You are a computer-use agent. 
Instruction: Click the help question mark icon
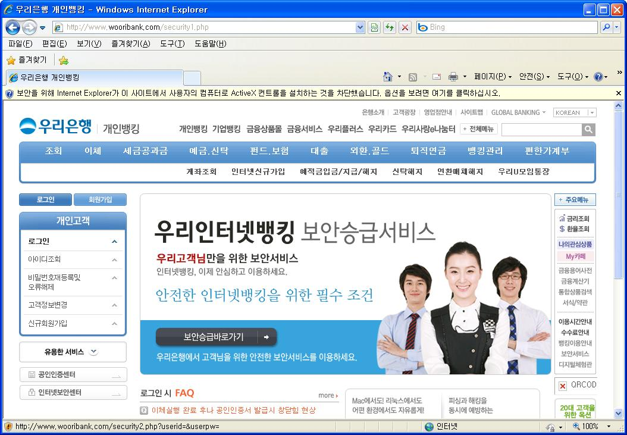[x=598, y=77]
